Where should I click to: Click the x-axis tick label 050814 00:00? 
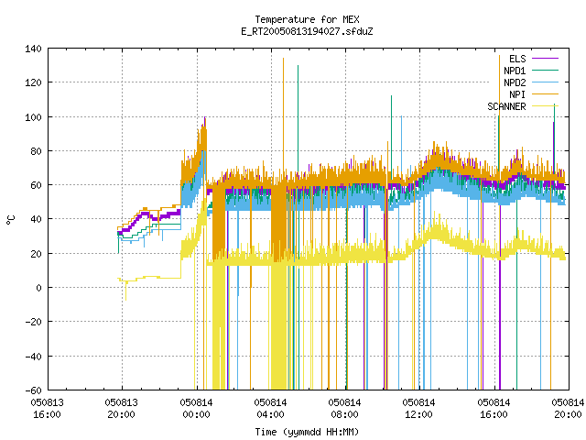pos(196,409)
